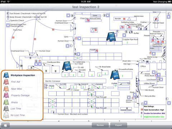Select the Property Damage label
172x129 pixels.
[20, 95]
